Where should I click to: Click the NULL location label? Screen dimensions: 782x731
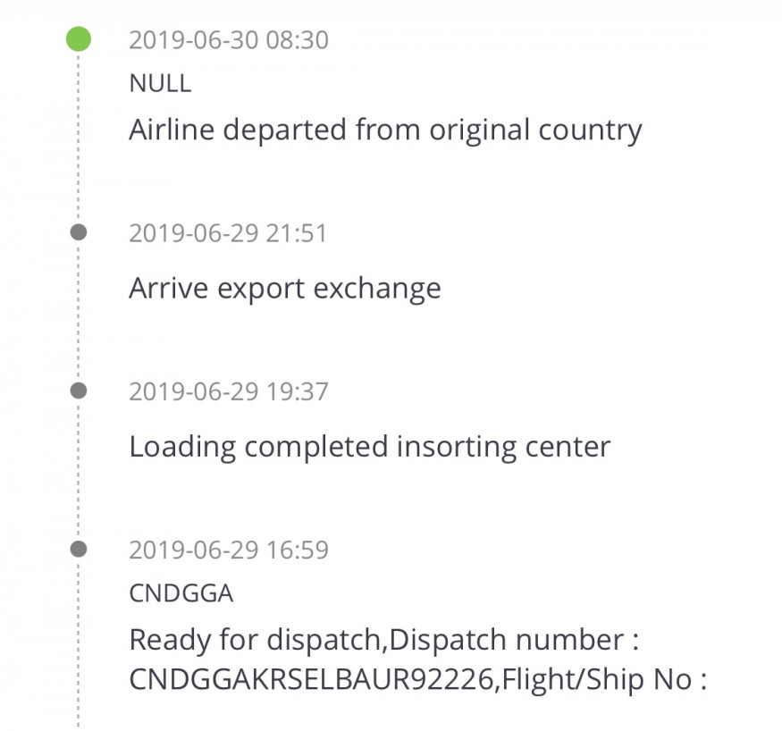pyautogui.click(x=160, y=83)
